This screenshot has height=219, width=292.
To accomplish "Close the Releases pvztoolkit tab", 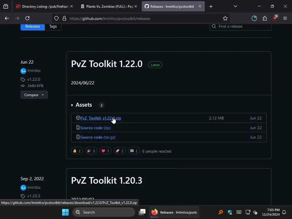I will pyautogui.click(x=200, y=6).
